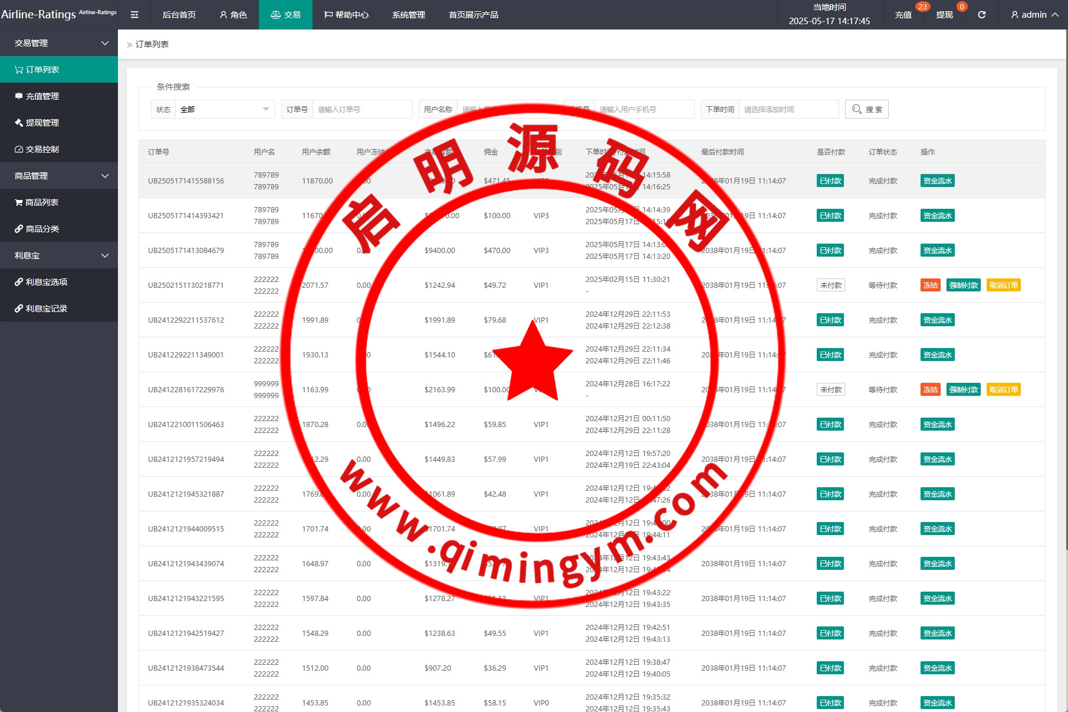Open 商品列表 with cart icon

[41, 202]
